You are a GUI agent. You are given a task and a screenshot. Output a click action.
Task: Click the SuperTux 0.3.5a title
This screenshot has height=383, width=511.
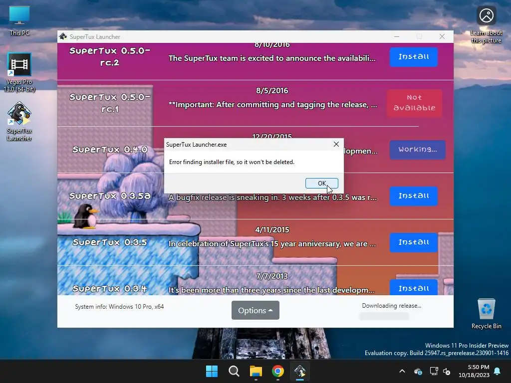[x=110, y=195]
